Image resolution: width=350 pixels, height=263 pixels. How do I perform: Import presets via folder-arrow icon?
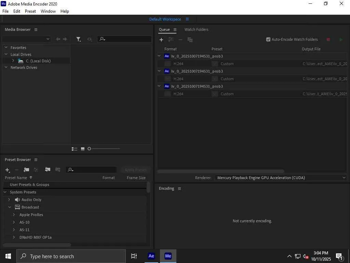(47, 170)
